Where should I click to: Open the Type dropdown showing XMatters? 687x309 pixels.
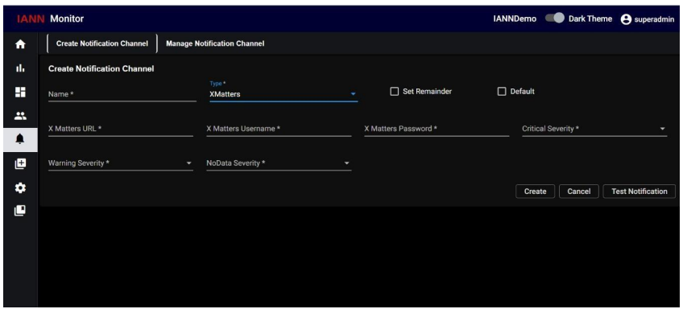point(283,93)
